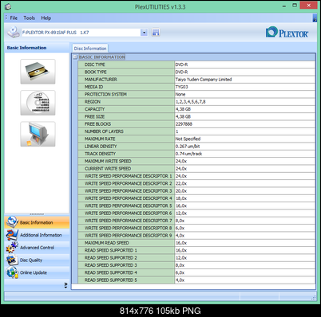Click the disc drive icon in Basic Information panel

[x=38, y=72]
